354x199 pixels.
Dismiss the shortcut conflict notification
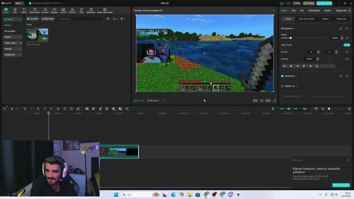(348, 160)
